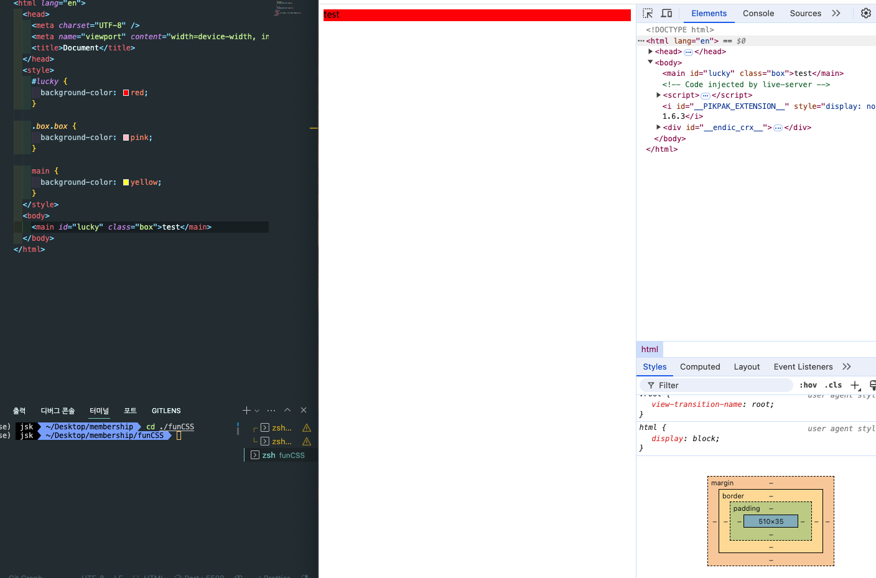Screen dimensions: 876x578
Task: Click the ellipsis badge inside script element
Action: point(706,96)
